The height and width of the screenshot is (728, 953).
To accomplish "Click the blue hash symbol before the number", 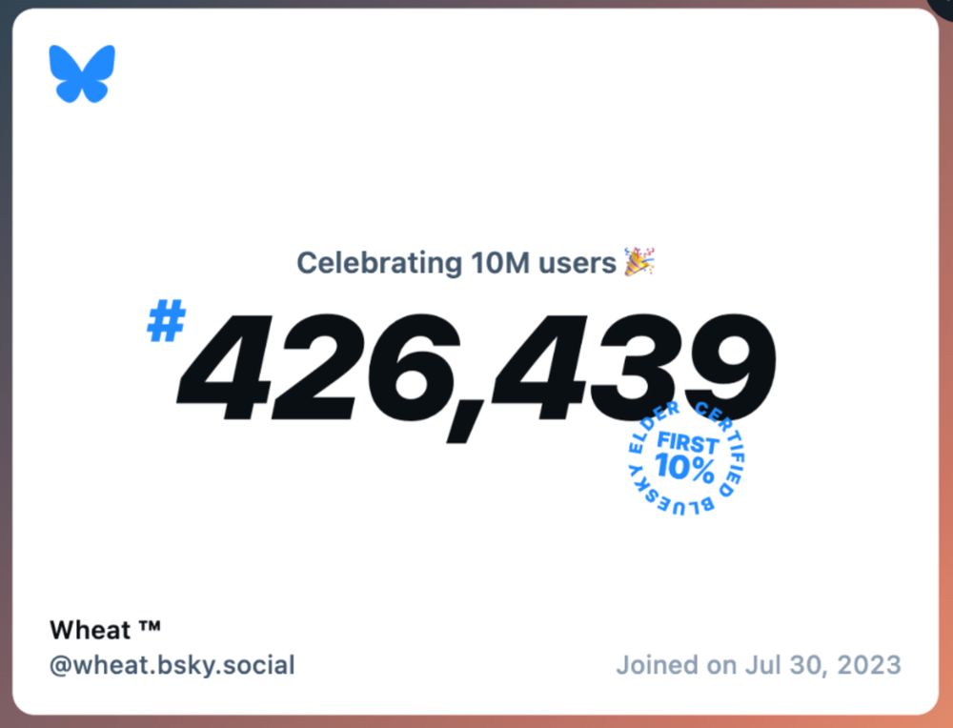I will point(166,320).
